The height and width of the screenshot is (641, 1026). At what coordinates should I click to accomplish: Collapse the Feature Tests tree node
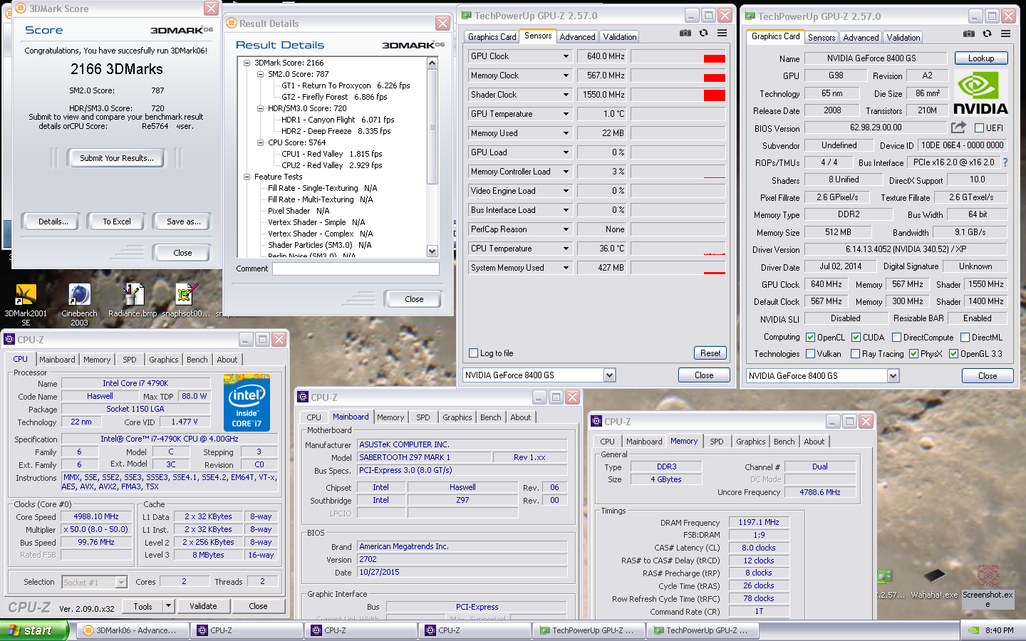click(x=247, y=177)
